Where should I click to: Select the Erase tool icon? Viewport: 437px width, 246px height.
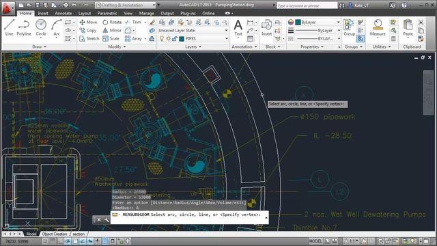point(152,22)
